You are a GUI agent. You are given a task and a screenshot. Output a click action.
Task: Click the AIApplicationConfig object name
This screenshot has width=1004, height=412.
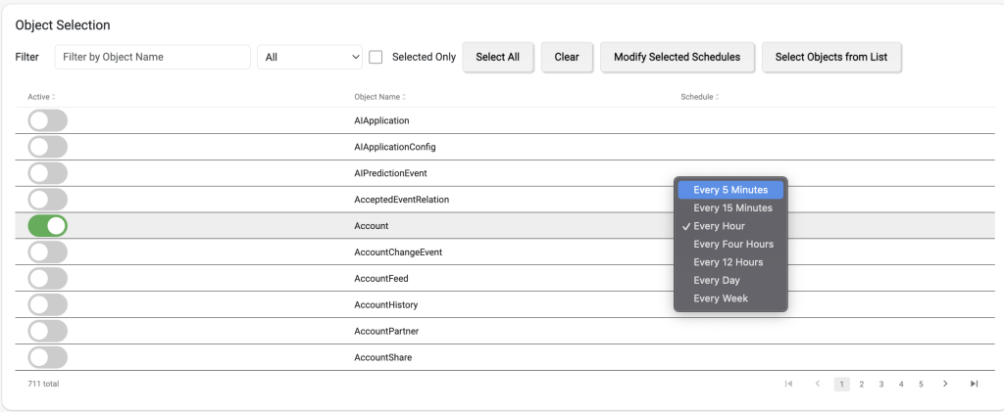click(395, 147)
